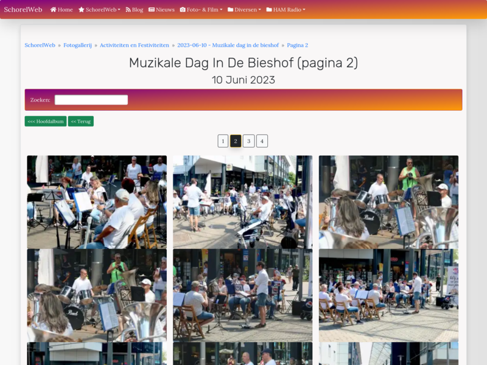Click the SchorelWeb brand logo text

pyautogui.click(x=23, y=10)
